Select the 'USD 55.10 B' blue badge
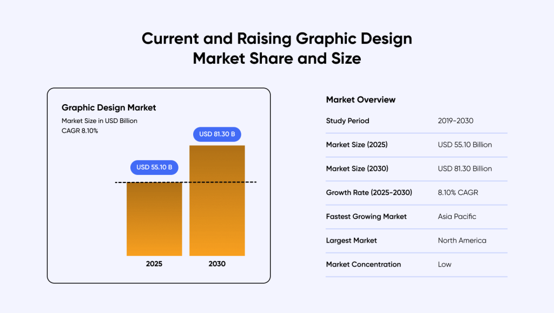554x313 pixels. coord(154,167)
